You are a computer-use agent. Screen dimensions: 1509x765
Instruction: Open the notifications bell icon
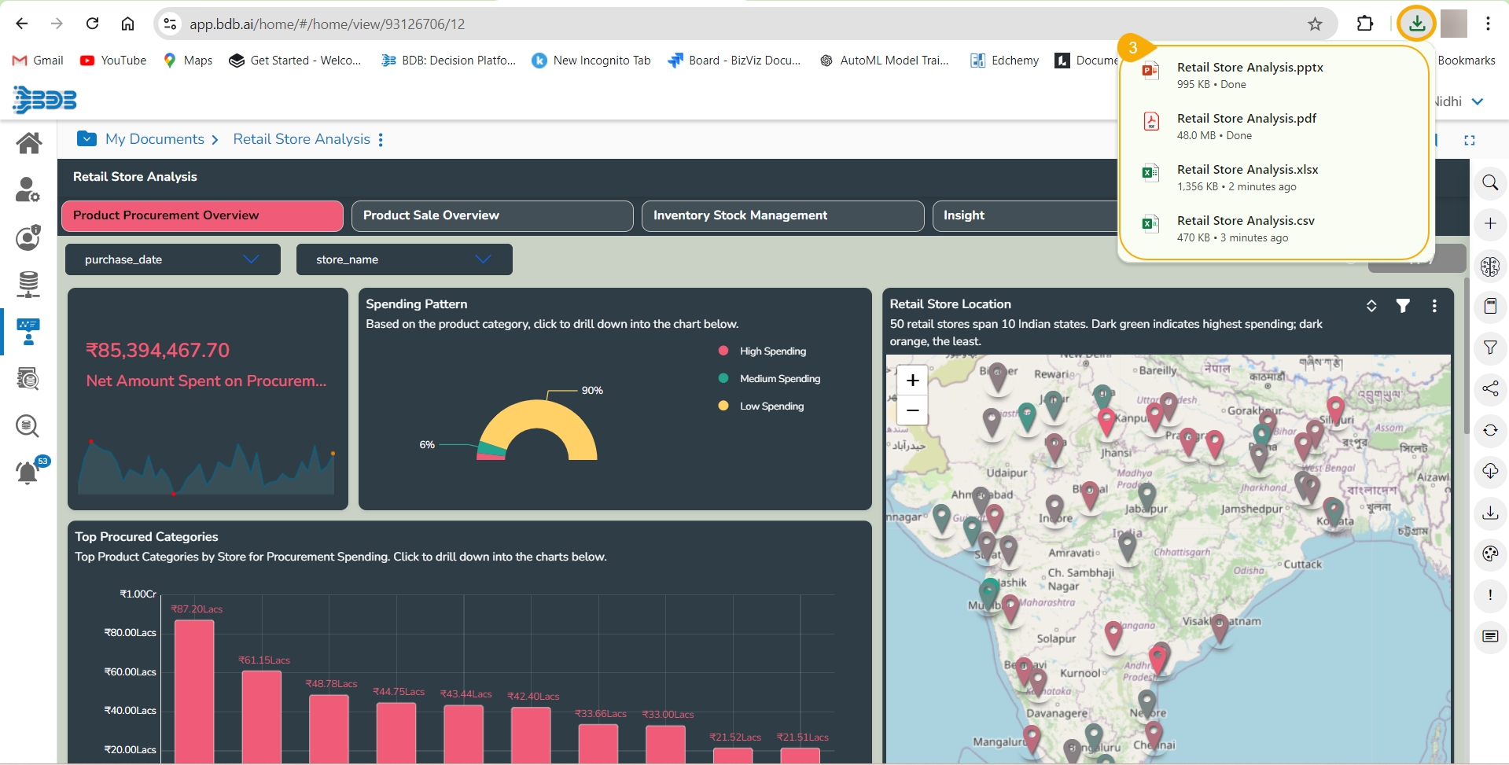[x=28, y=473]
